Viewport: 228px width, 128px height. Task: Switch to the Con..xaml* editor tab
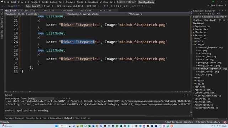click(67, 11)
